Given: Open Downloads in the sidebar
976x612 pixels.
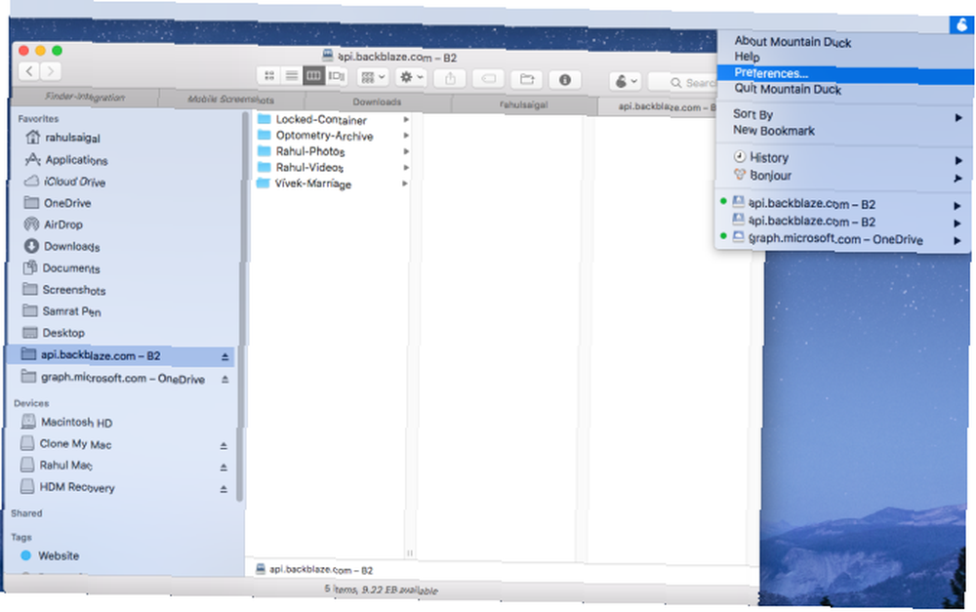Looking at the screenshot, I should coord(61,247).
